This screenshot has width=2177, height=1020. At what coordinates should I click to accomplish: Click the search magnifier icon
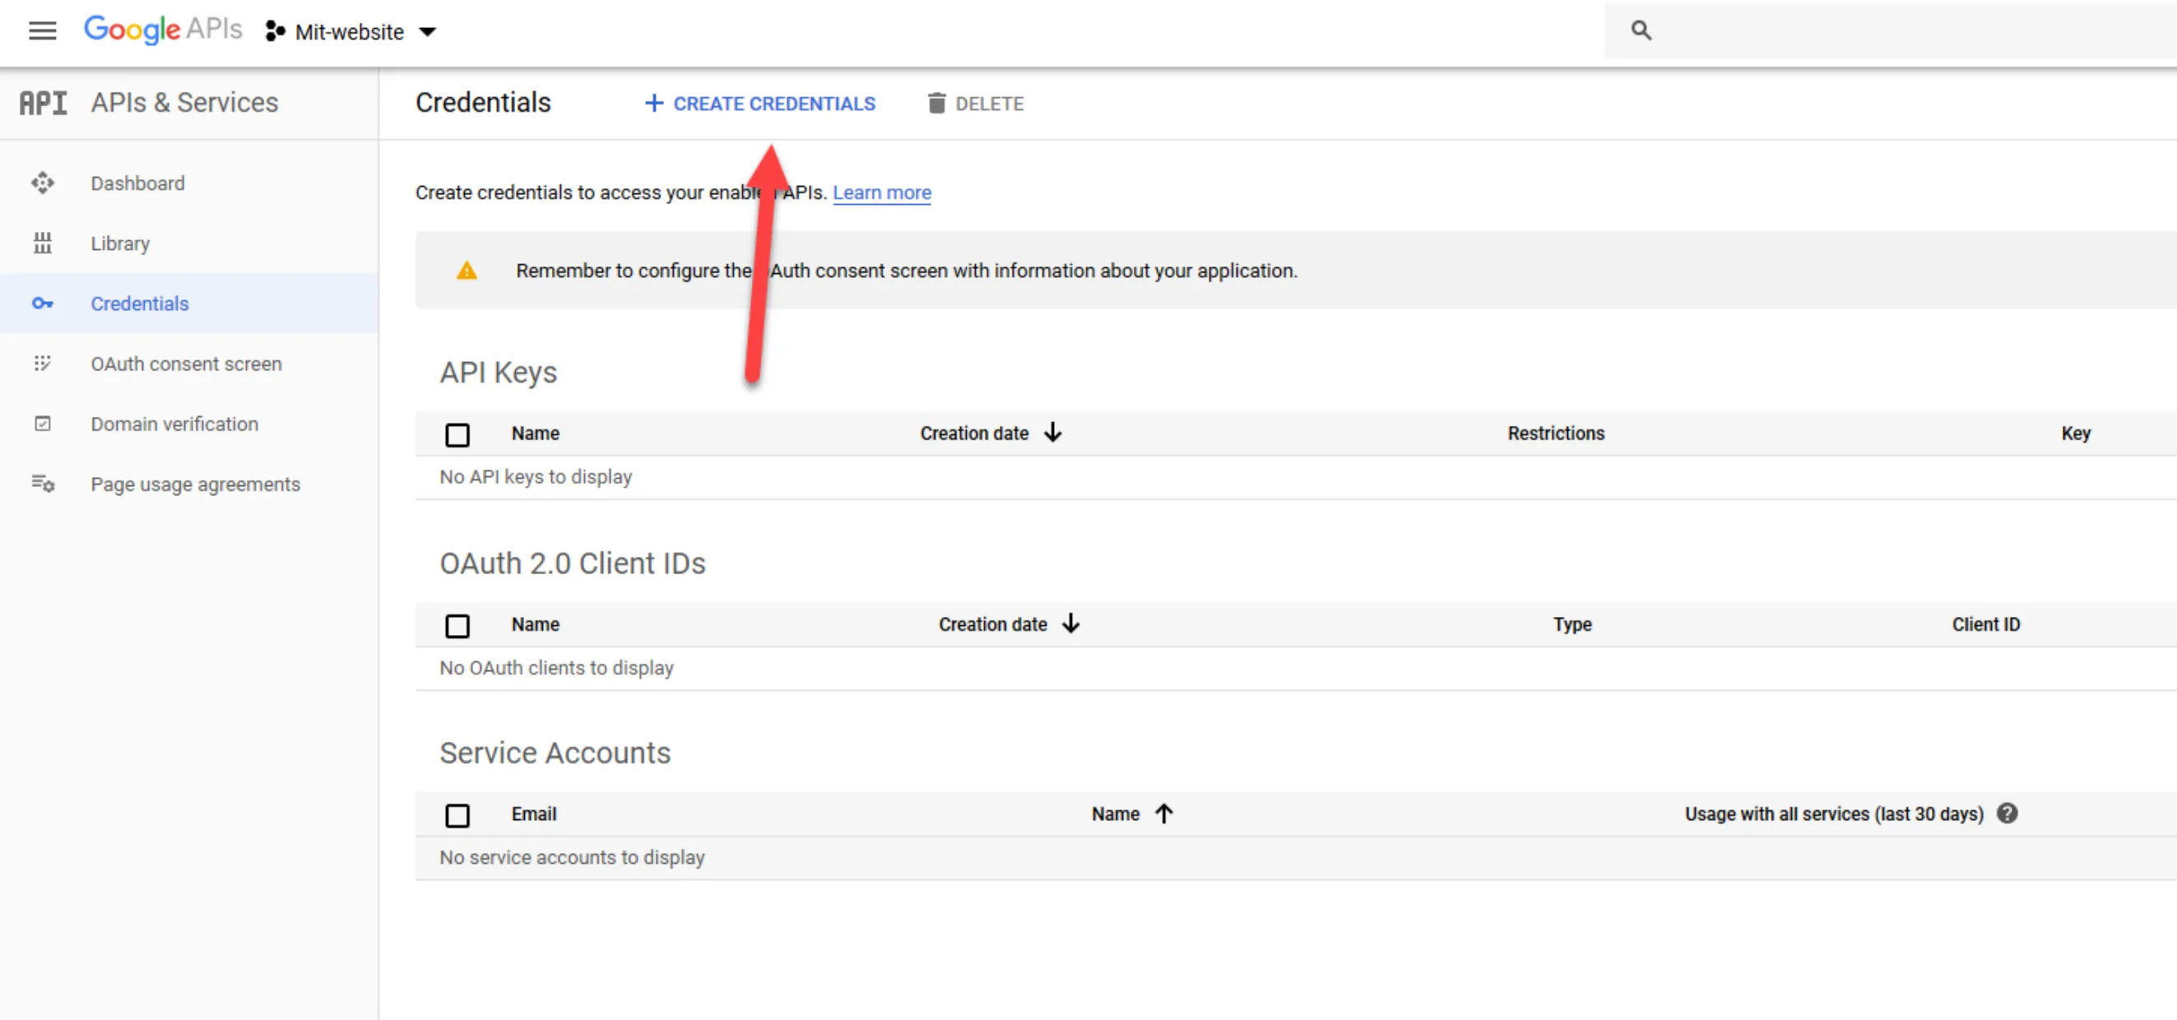(1642, 30)
